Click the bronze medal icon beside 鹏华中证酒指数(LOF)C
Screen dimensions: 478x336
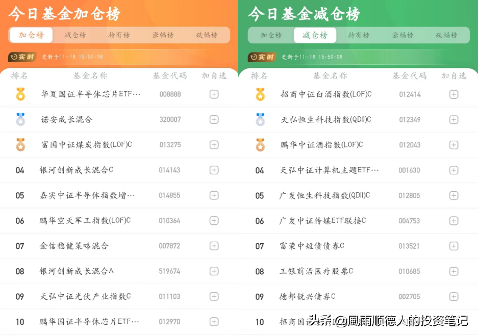[x=260, y=145]
